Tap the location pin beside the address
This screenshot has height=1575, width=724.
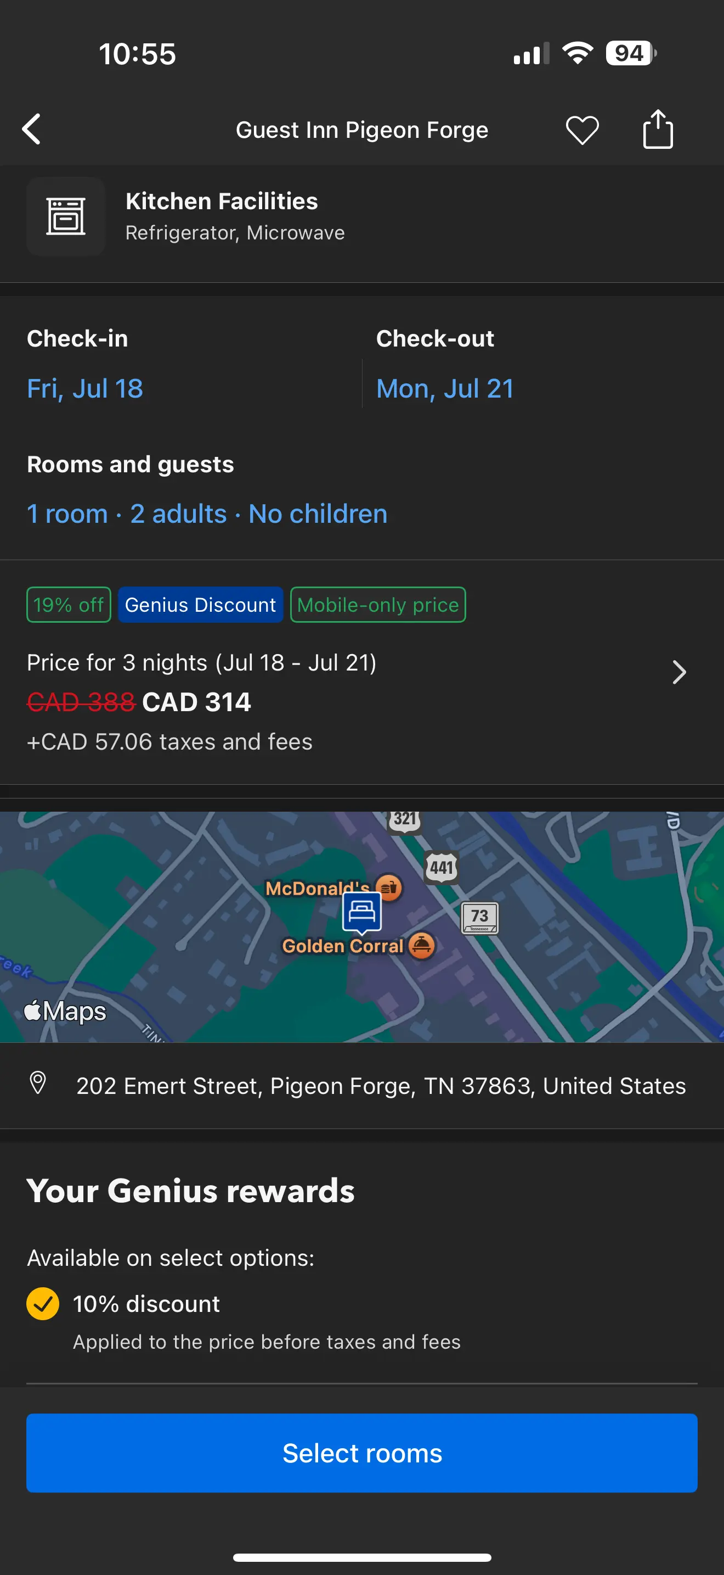coord(38,1083)
